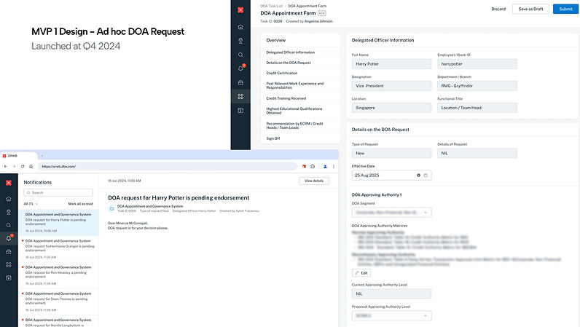The width and height of the screenshot is (580, 327).
Task: Click the DBS logo in the form window sidebar
Action: [x=240, y=10]
